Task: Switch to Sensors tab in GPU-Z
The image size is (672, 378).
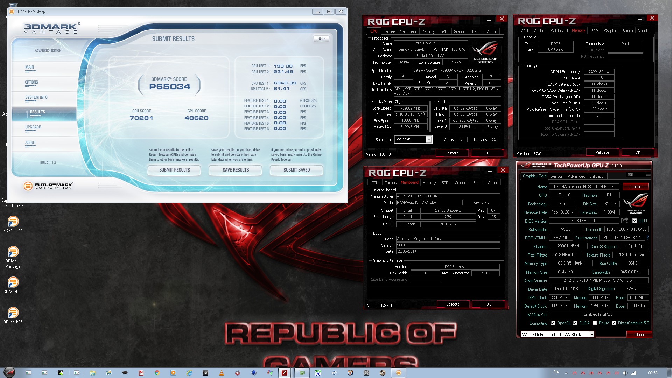Action: point(557,176)
